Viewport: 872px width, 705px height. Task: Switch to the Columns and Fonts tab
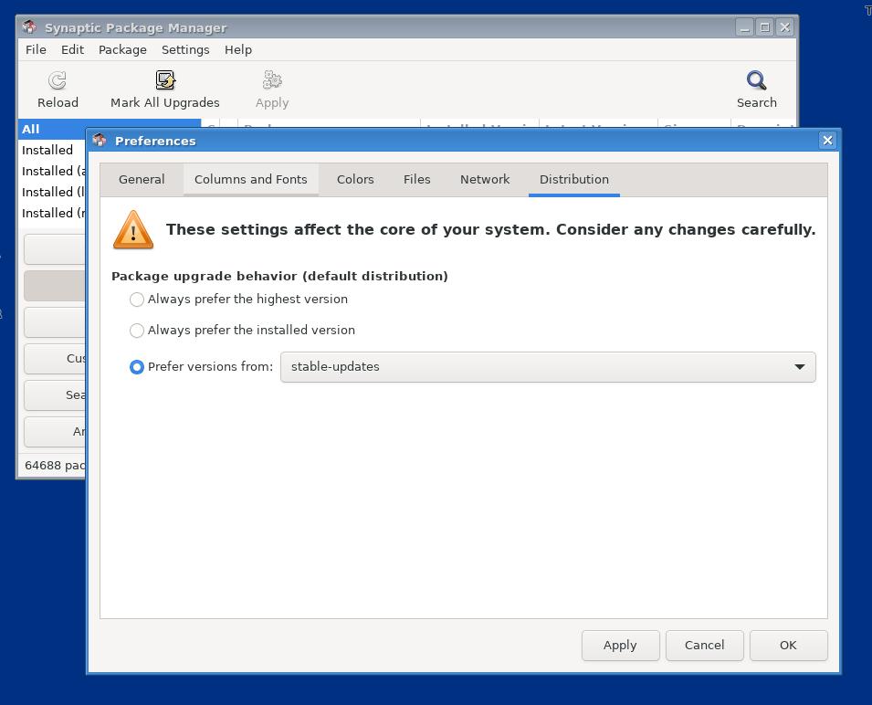251,180
